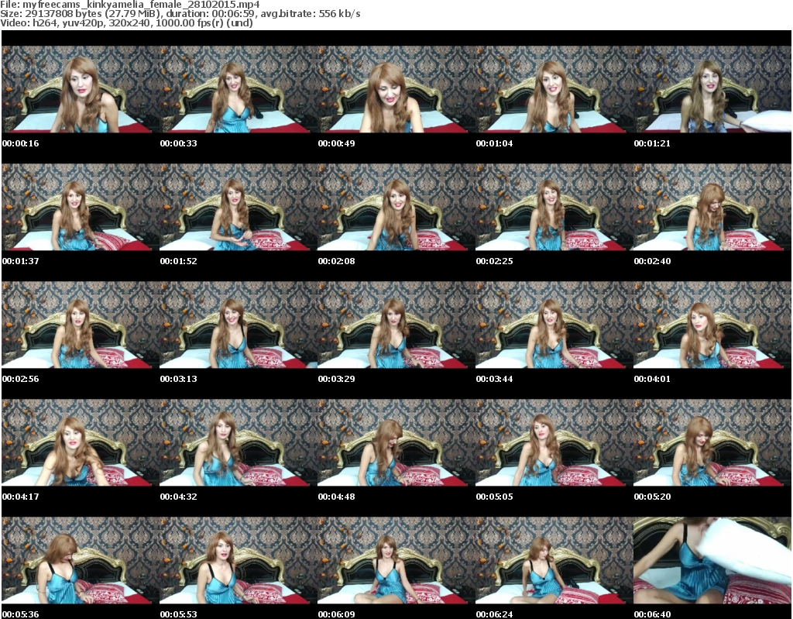Click the file name line ending in 28102015.mp4
This screenshot has height=619, width=793.
point(130,5)
